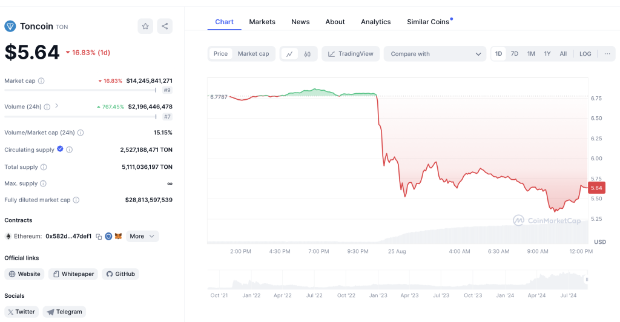
Task: Open GitHub link
Action: [120, 274]
